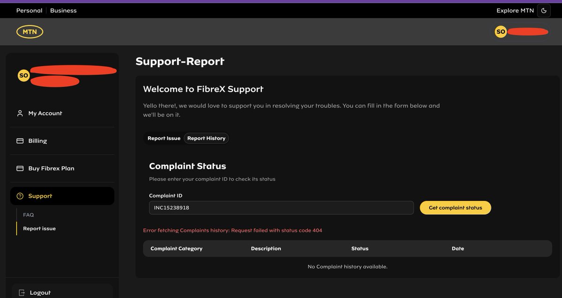Image resolution: width=562 pixels, height=298 pixels.
Task: Click the Complaint Status heading
Action: point(187,166)
